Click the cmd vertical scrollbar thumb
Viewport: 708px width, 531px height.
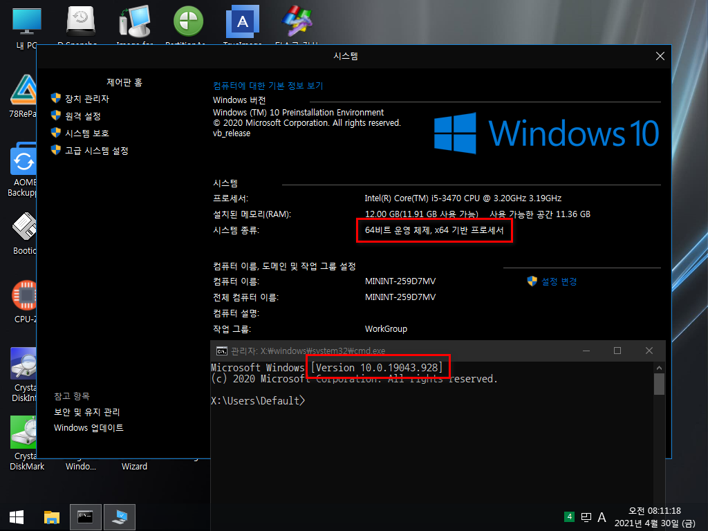(x=659, y=384)
